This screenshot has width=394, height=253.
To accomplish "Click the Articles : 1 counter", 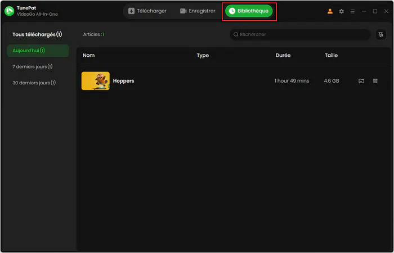I will pos(93,34).
